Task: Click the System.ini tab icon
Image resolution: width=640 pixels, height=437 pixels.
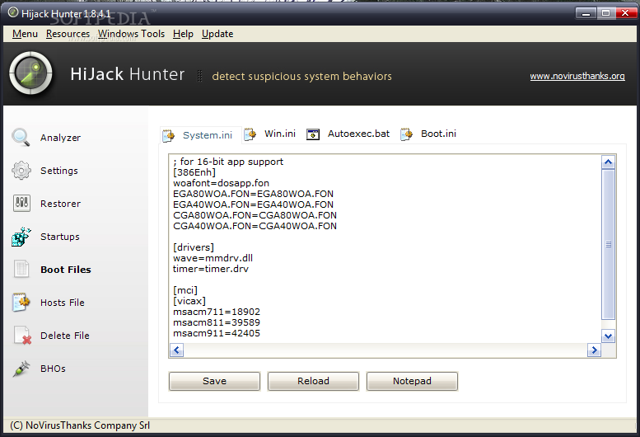Action: click(x=169, y=135)
